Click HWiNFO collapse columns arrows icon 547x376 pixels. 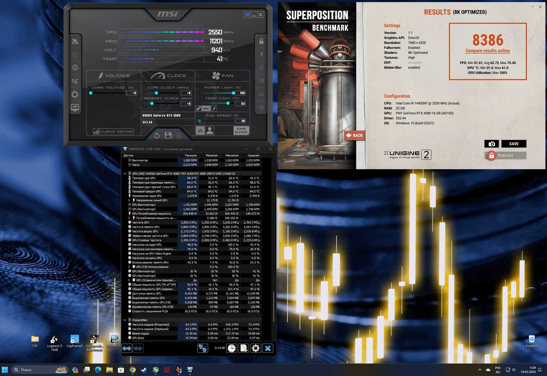[x=138, y=348]
